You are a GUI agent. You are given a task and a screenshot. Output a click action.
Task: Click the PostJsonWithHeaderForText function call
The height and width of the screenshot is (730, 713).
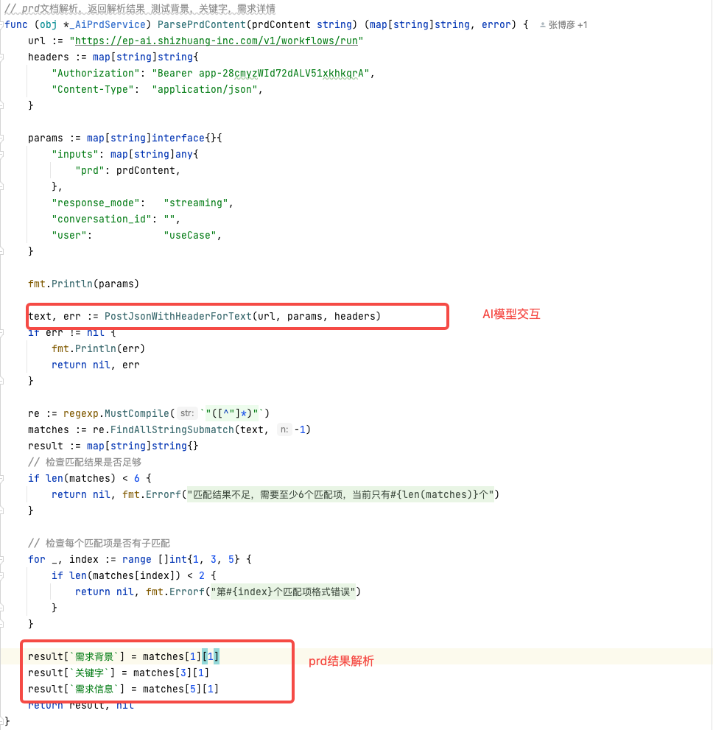click(178, 317)
